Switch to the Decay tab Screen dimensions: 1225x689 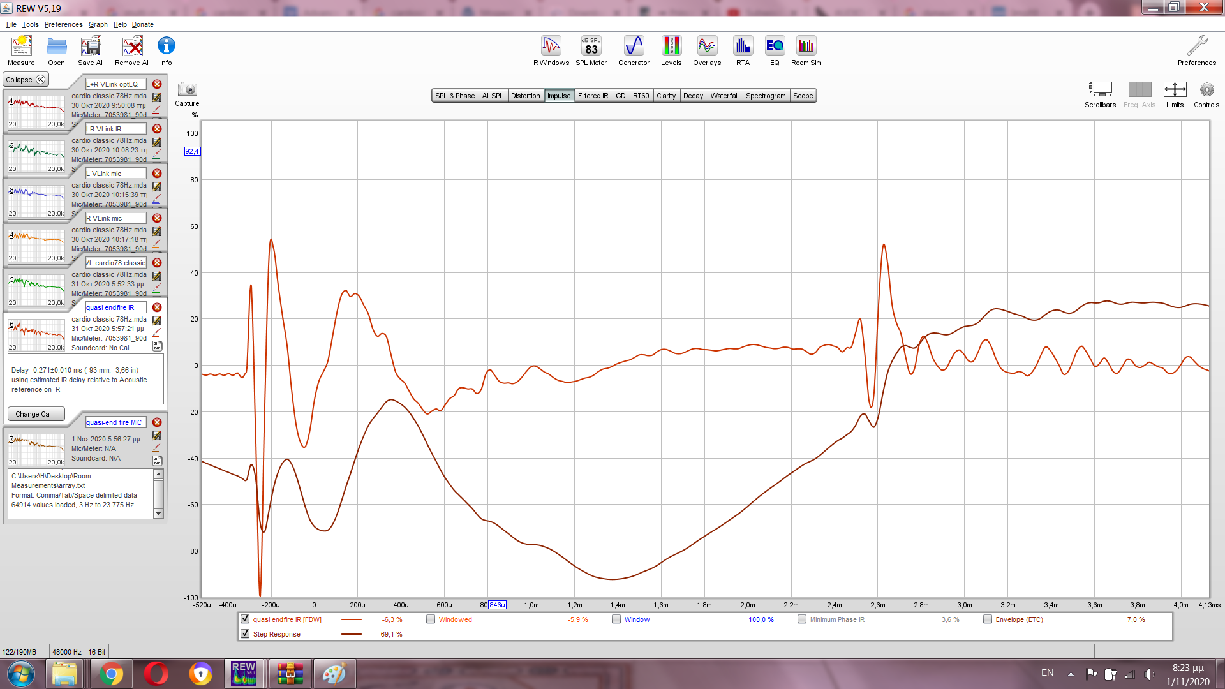(693, 96)
